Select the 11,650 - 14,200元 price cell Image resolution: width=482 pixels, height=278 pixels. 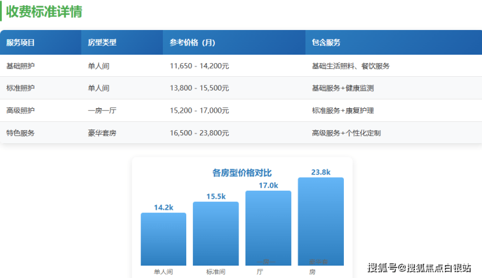199,66
